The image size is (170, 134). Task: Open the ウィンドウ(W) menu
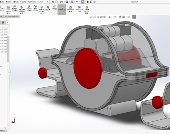pos(31,2)
